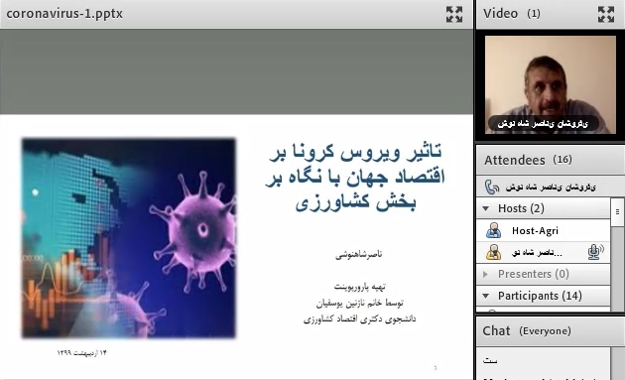
Task: Click the webcam video of the speaker
Action: click(x=551, y=84)
